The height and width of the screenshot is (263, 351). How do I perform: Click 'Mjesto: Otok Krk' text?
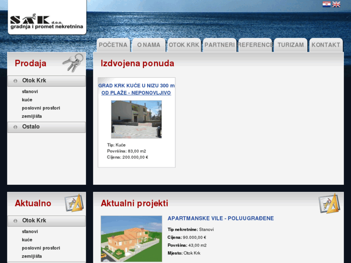(184, 253)
